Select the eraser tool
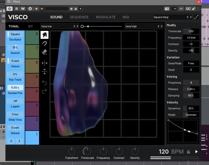 pos(44,52)
